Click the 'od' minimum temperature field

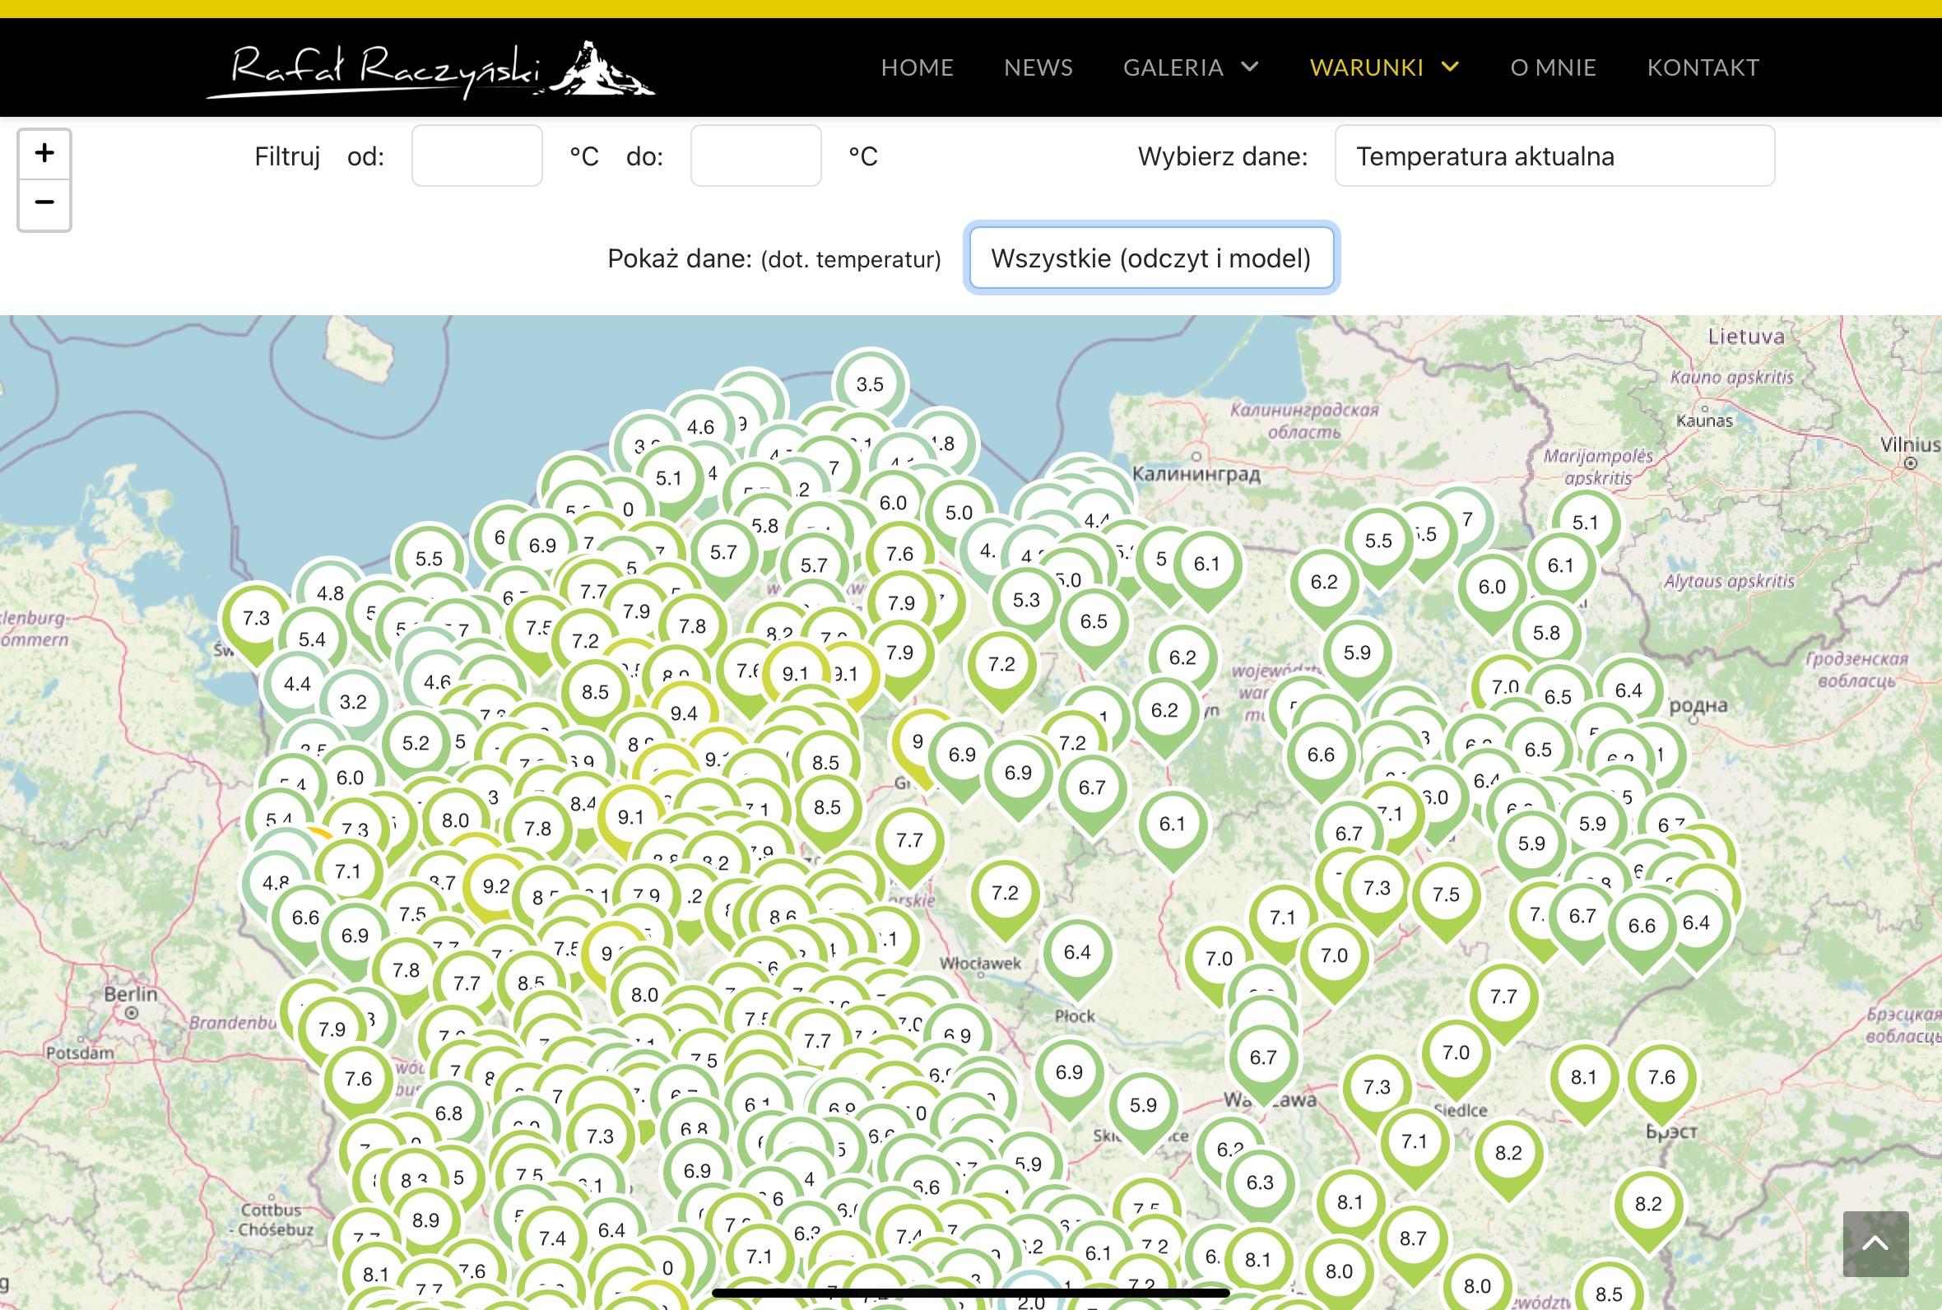tap(477, 156)
